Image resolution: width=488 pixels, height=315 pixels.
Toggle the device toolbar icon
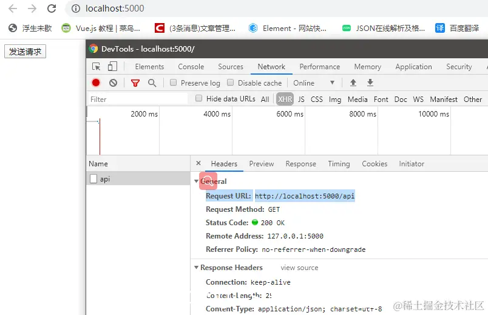point(112,67)
